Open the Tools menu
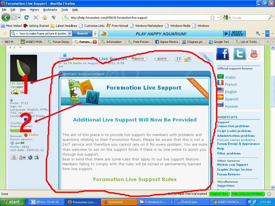Viewport: 275px width, 206px height. tap(65, 10)
